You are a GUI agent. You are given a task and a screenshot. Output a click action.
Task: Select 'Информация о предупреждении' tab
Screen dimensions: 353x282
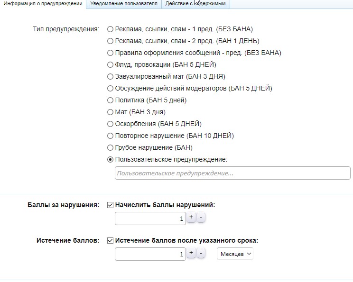43,4
